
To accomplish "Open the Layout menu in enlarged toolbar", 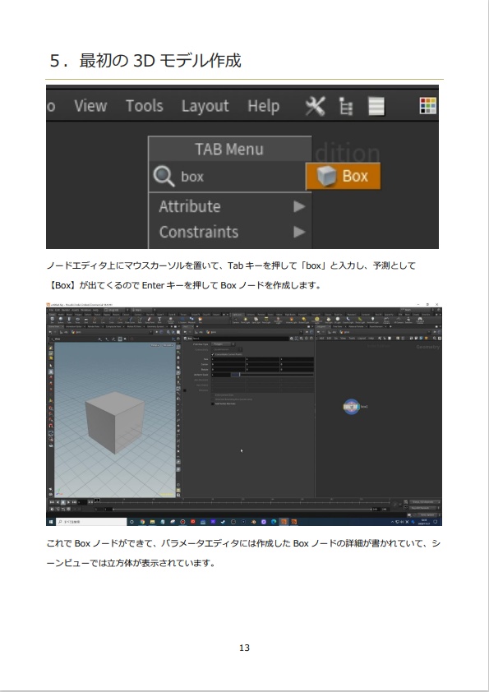I will (x=205, y=106).
